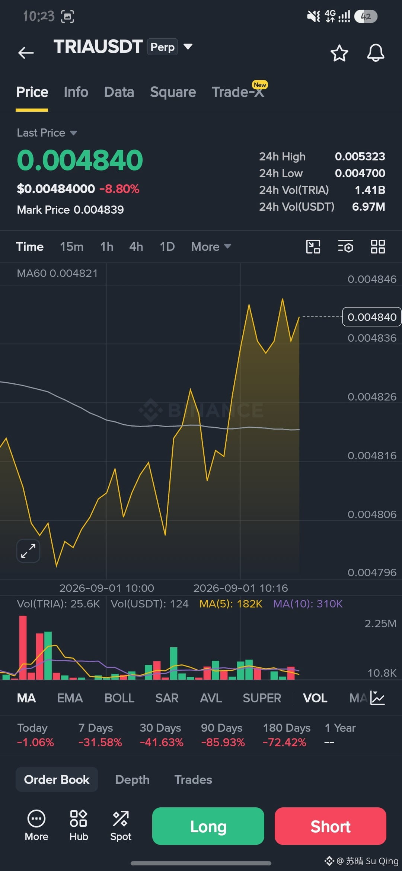
Task: Add TRIAUSDT to favorites with star
Action: pyautogui.click(x=339, y=53)
